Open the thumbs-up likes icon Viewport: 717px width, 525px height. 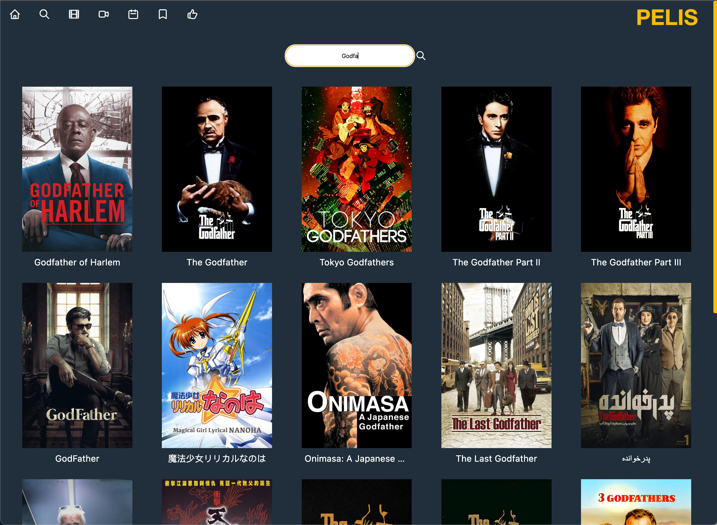tap(192, 14)
